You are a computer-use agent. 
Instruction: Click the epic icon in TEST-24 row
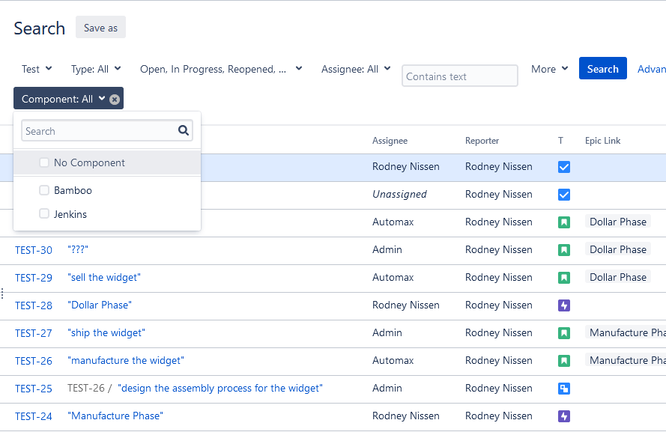(x=564, y=416)
